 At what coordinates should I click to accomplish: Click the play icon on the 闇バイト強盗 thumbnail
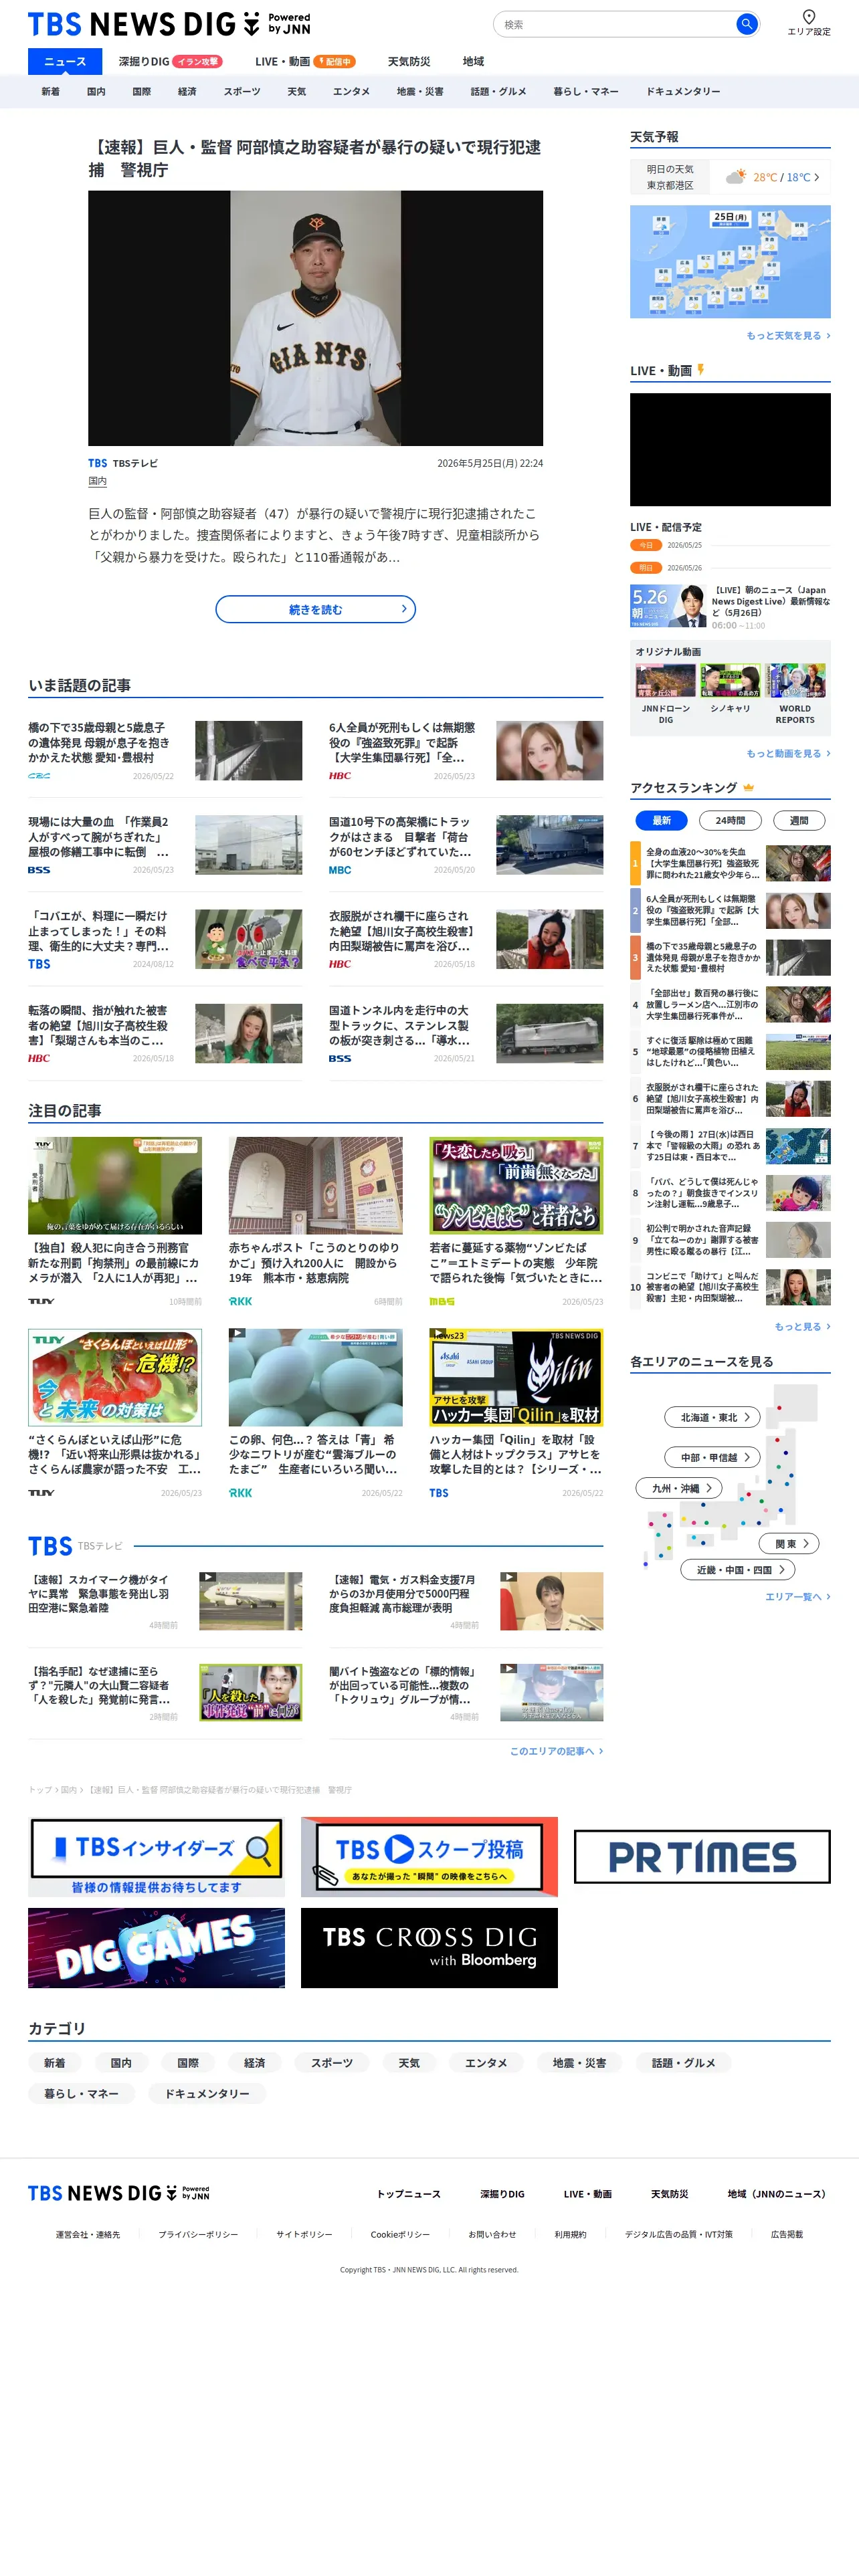(x=508, y=1669)
